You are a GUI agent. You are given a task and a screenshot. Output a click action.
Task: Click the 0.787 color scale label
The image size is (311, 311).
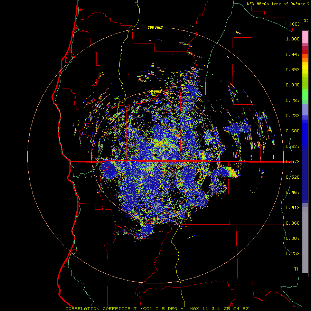(293, 100)
